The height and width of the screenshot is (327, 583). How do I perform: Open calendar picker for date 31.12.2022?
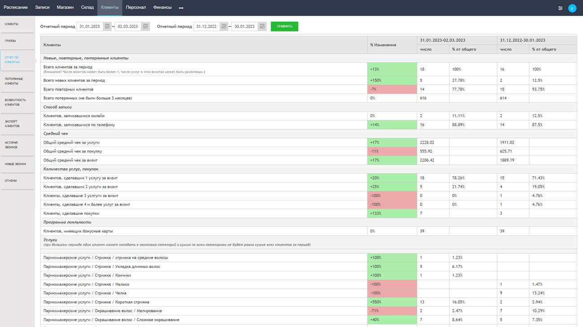click(224, 26)
